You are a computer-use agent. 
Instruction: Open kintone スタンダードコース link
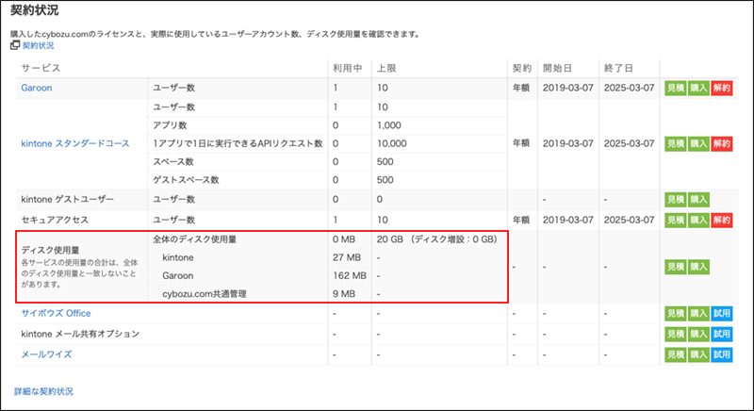[x=74, y=143]
